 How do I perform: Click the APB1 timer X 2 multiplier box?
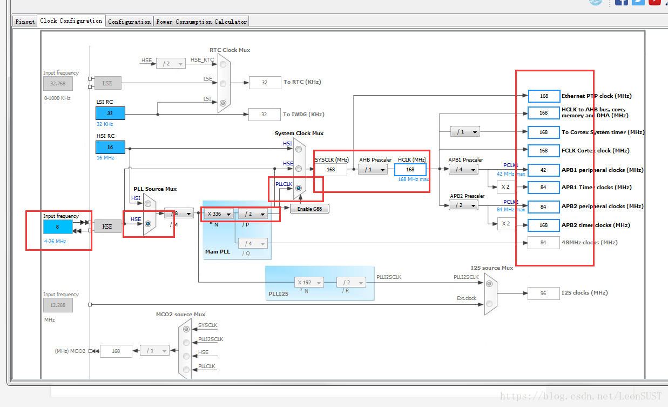[506, 187]
